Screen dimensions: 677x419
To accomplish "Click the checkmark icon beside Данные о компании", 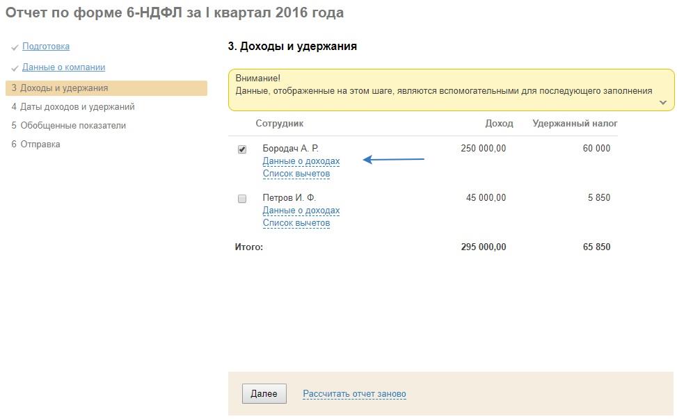I will tap(15, 68).
